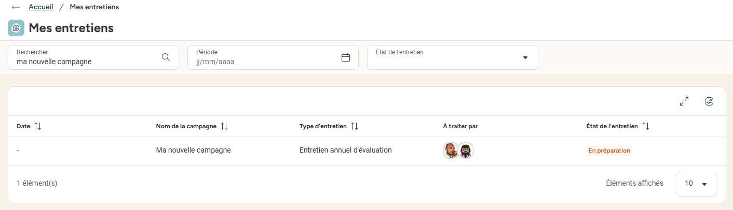Sort by Nom de la campagne
This screenshot has width=733, height=210.
tap(224, 126)
